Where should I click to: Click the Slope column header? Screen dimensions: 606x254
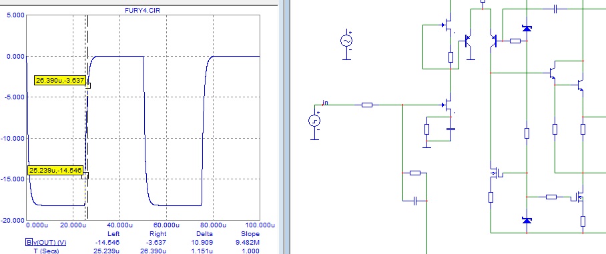[x=250, y=233]
